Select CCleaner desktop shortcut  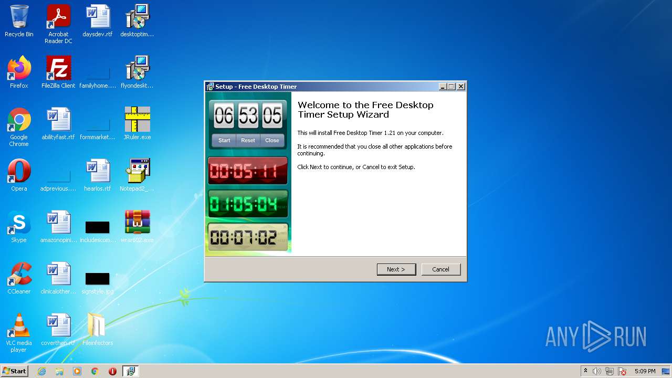coord(19,278)
